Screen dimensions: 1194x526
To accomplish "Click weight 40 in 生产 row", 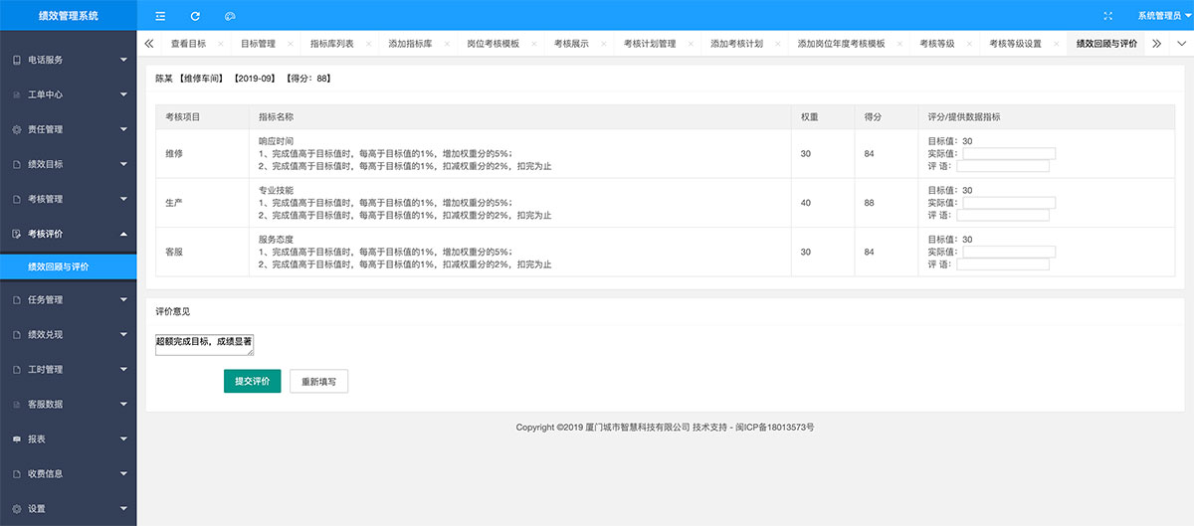I will pos(807,203).
